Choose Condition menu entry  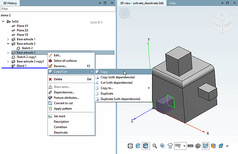coord(71,127)
